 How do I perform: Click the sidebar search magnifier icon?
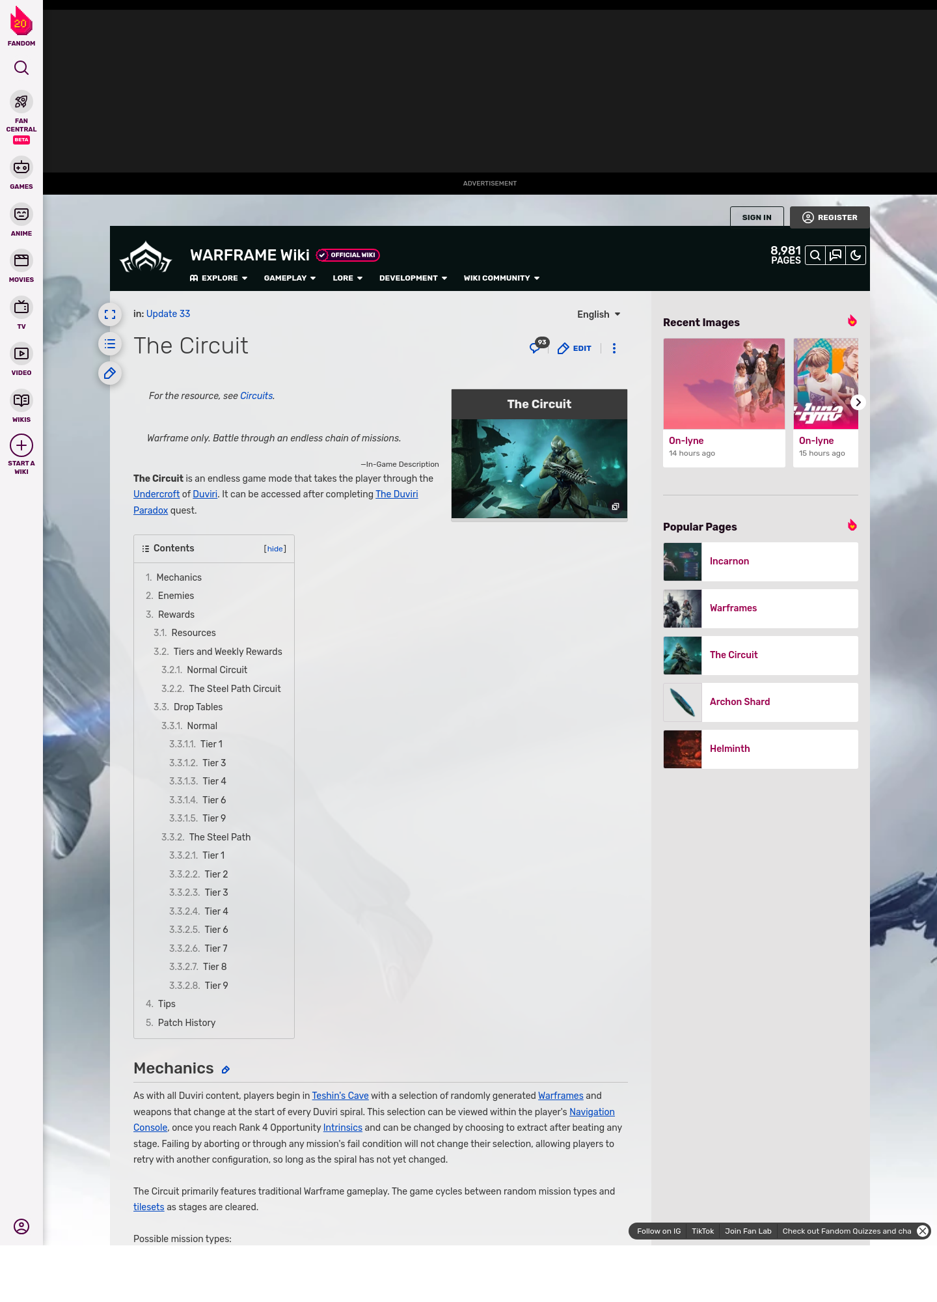[21, 68]
